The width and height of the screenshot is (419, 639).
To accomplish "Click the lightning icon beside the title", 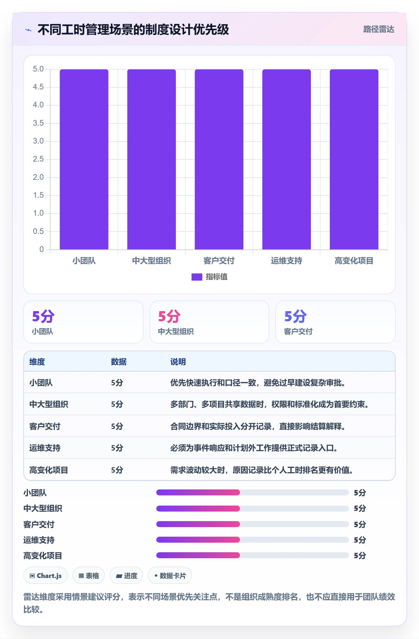I will coord(28,30).
